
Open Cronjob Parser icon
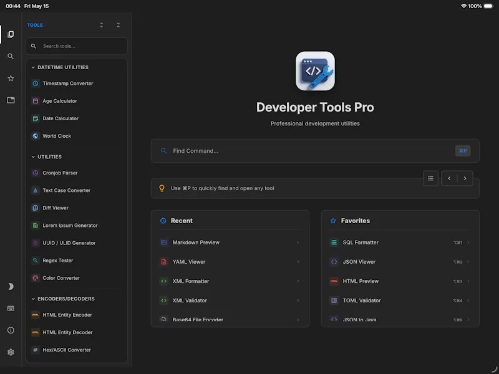[36, 173]
